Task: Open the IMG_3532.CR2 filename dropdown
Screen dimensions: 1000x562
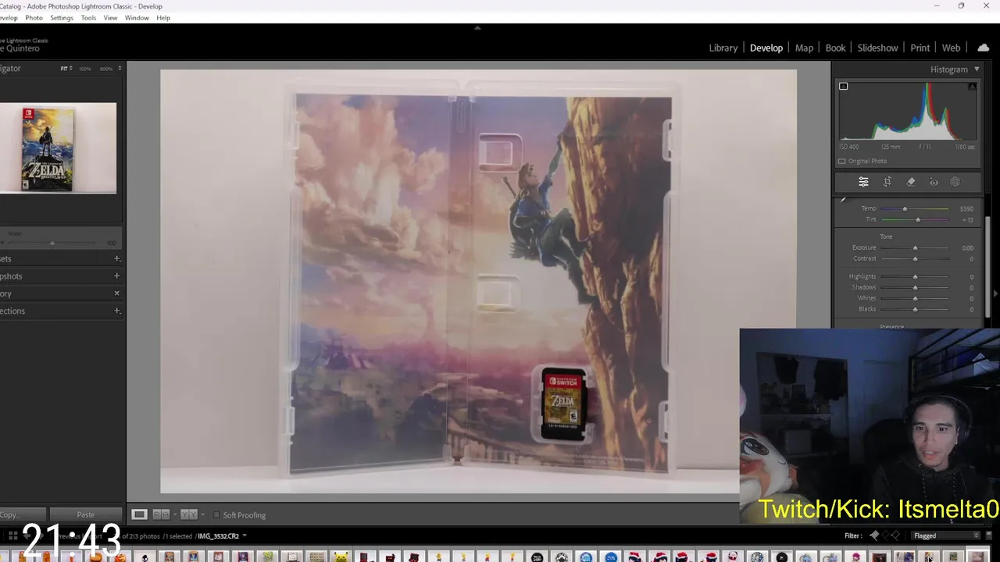Action: pos(222,536)
